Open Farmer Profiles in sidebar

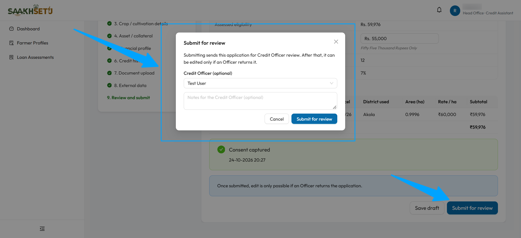click(33, 43)
